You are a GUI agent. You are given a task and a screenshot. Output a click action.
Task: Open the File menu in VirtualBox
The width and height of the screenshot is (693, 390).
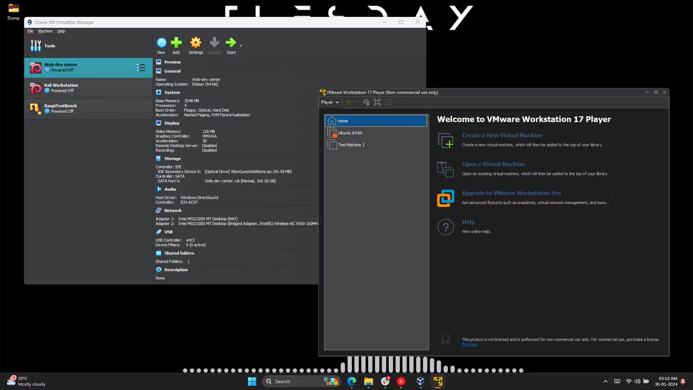click(30, 31)
